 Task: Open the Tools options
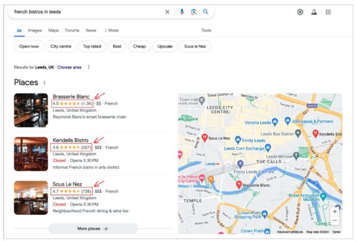pos(206,30)
